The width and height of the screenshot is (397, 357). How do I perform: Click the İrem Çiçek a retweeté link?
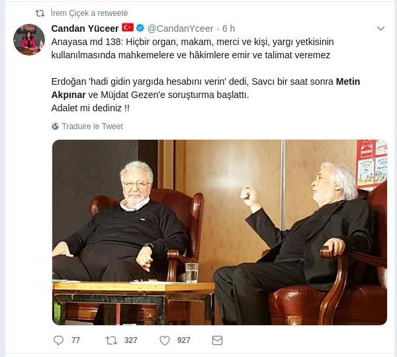[89, 13]
